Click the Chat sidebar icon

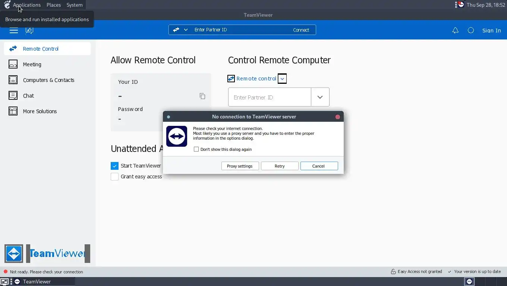coord(13,96)
